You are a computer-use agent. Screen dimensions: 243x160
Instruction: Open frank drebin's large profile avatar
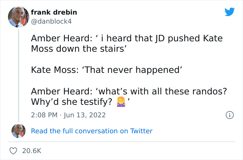[x=18, y=17]
